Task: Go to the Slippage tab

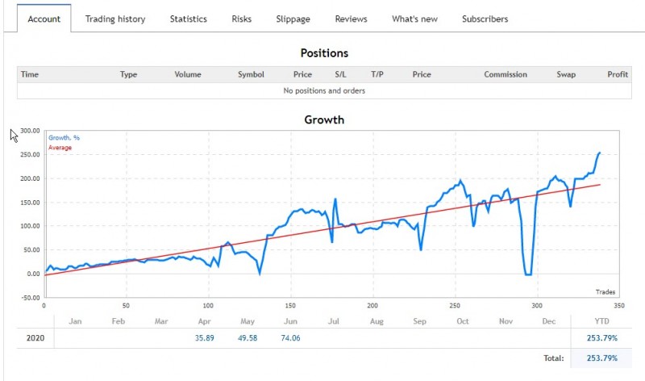Action: (x=293, y=19)
